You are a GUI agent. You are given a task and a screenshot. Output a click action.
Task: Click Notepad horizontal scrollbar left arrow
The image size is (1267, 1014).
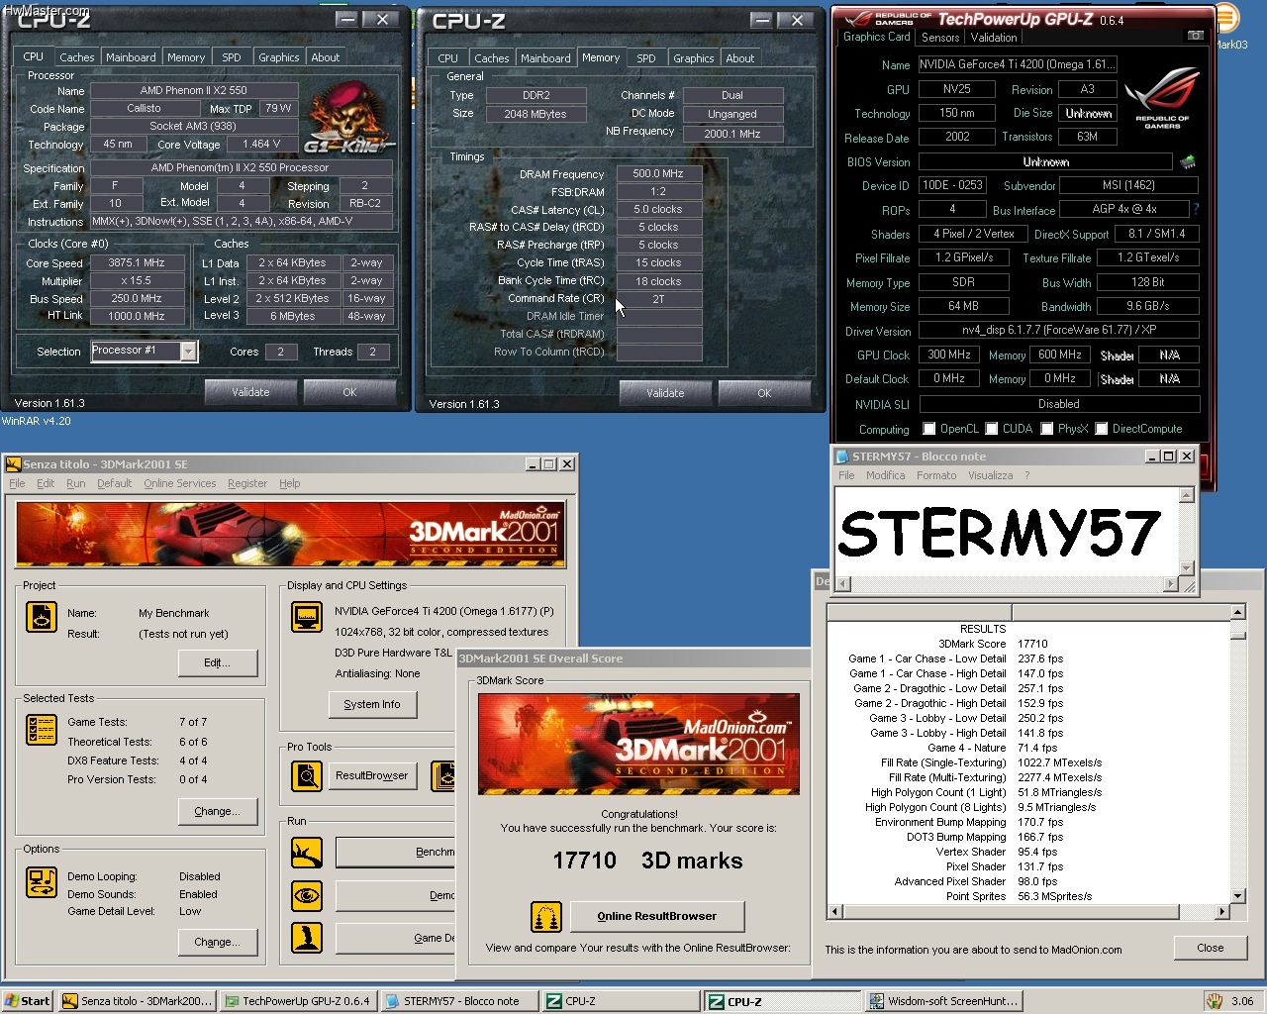click(x=843, y=584)
